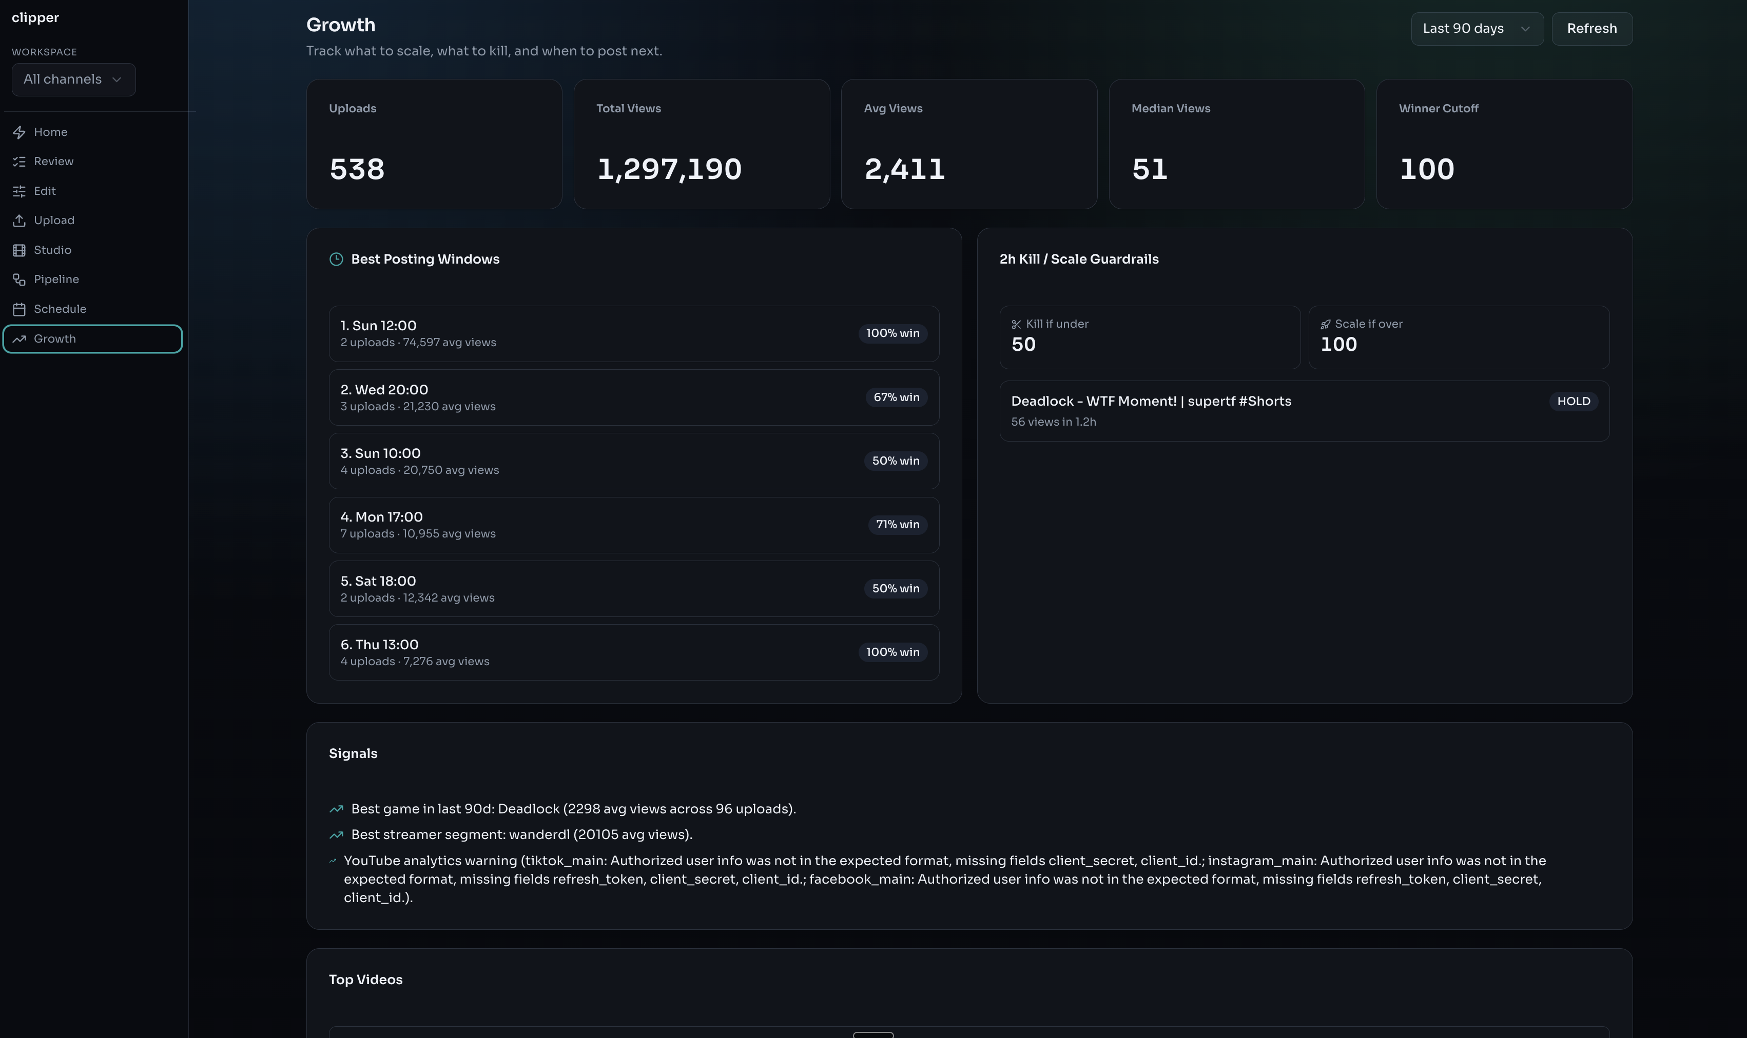Navigate to Edit section

click(92, 191)
